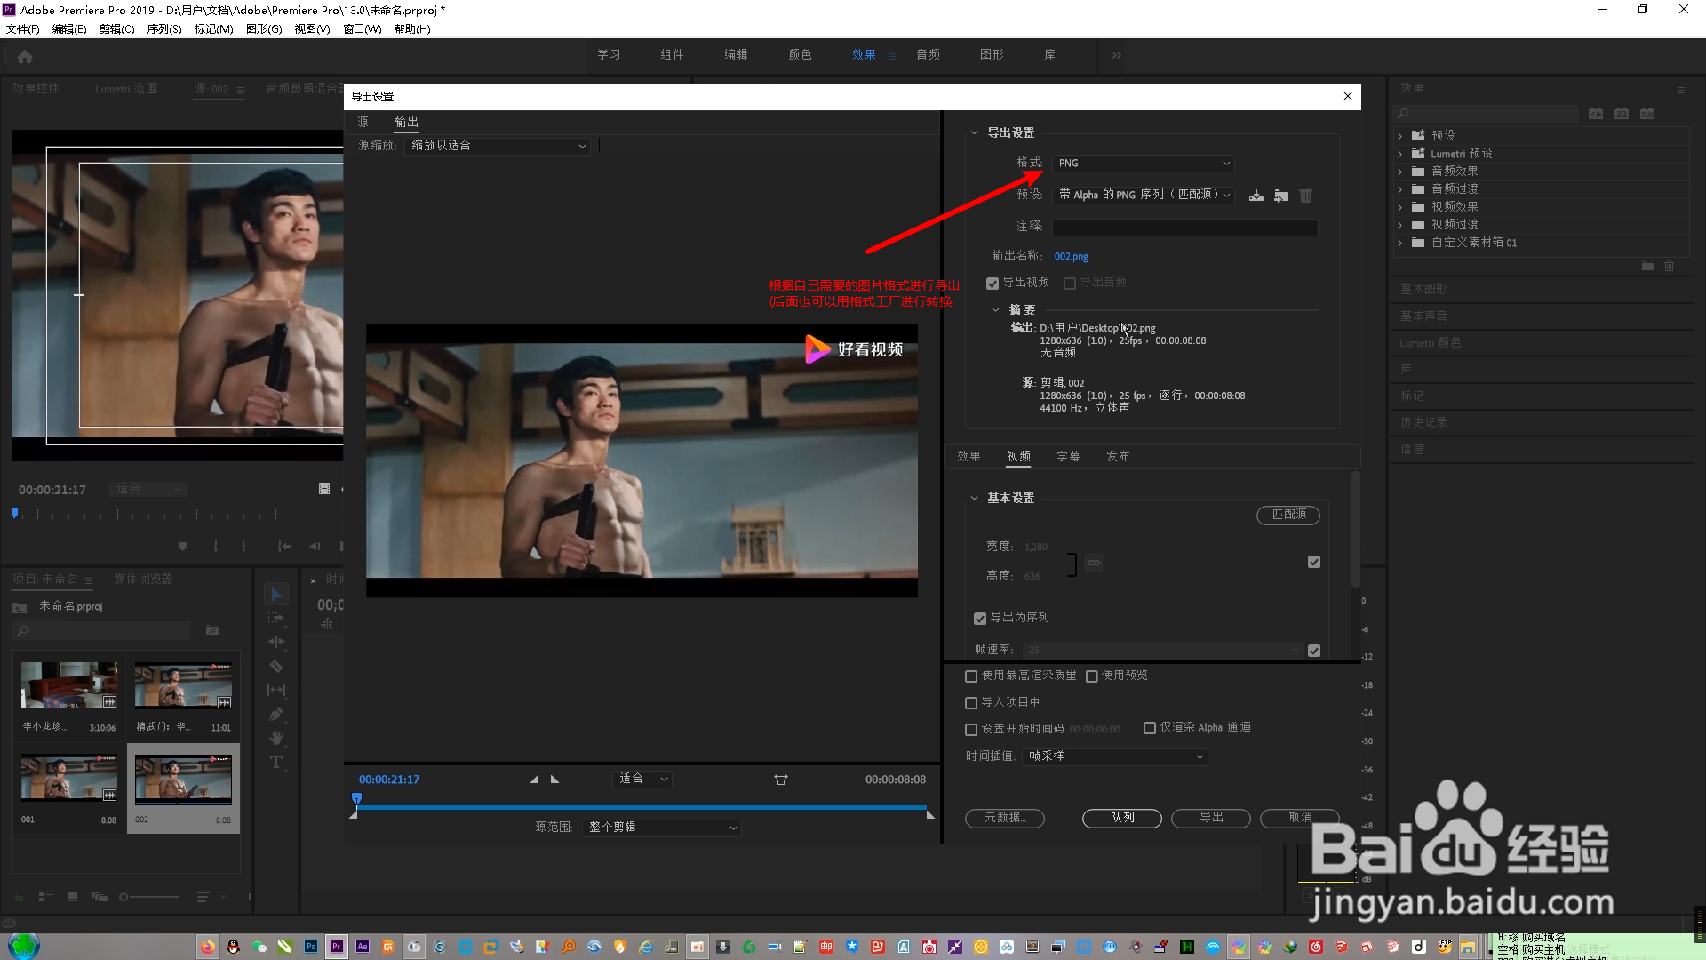Click the Premiere Pro taskbar icon

point(337,947)
